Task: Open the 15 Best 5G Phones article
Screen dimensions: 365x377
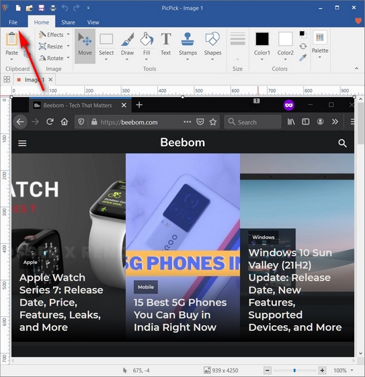Action: tap(180, 315)
